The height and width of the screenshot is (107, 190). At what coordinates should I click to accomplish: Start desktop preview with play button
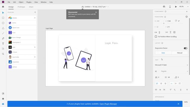tap(176, 7)
